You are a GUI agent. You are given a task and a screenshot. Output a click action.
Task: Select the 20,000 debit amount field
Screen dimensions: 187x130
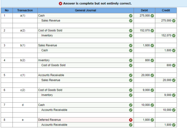pos(144,75)
